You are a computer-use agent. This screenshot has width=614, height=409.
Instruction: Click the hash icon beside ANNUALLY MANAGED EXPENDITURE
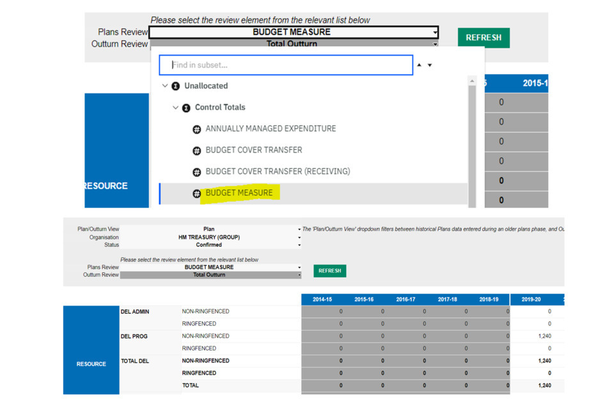(197, 129)
